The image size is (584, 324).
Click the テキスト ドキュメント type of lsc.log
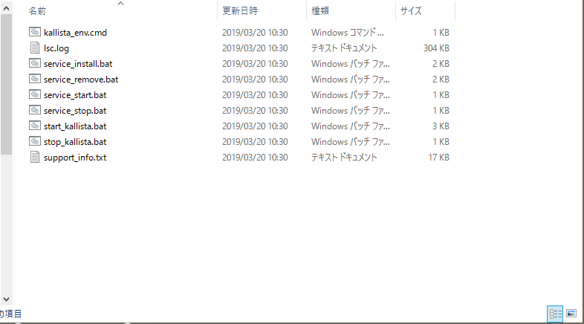point(344,48)
